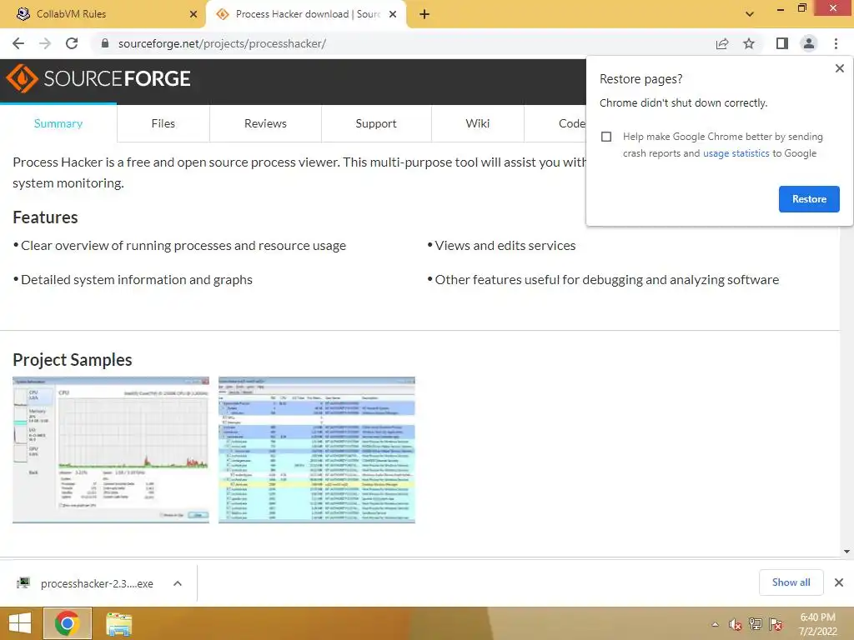Follow the usage statistics link

736,153
